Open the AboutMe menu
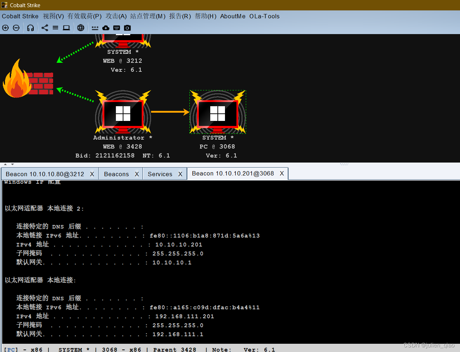The height and width of the screenshot is (352, 460). 233,16
